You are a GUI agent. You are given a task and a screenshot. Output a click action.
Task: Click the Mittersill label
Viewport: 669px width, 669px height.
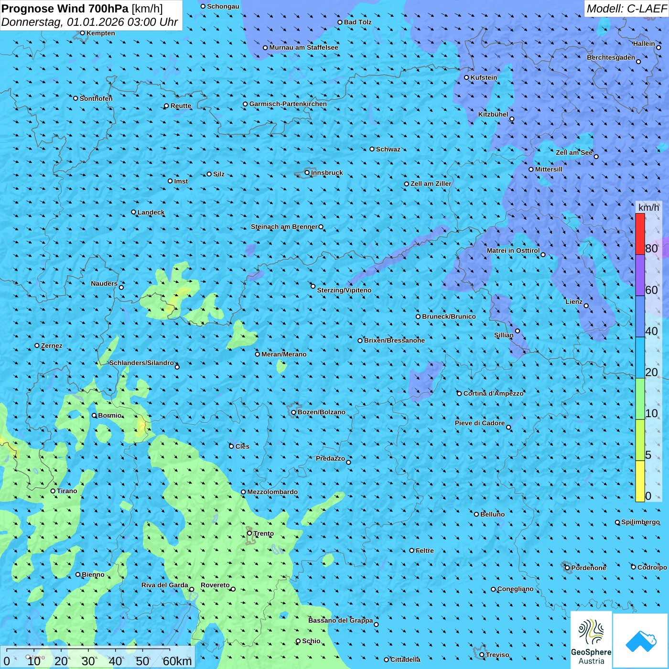pos(549,169)
